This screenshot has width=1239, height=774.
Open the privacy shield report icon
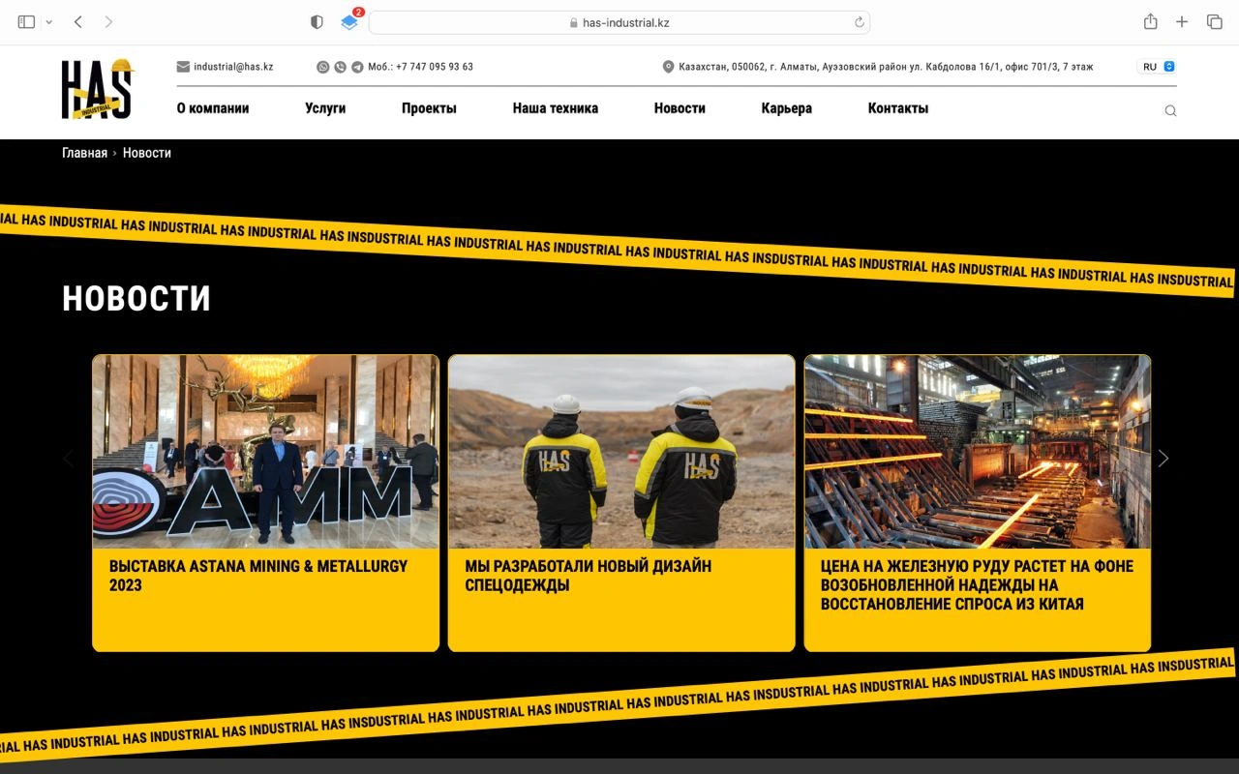click(317, 22)
